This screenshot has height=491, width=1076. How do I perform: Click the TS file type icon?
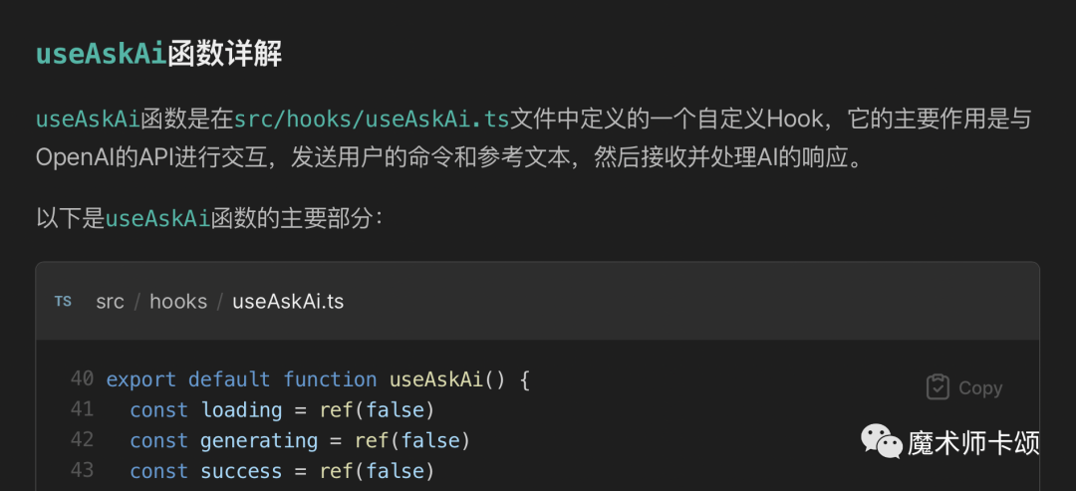coord(63,302)
